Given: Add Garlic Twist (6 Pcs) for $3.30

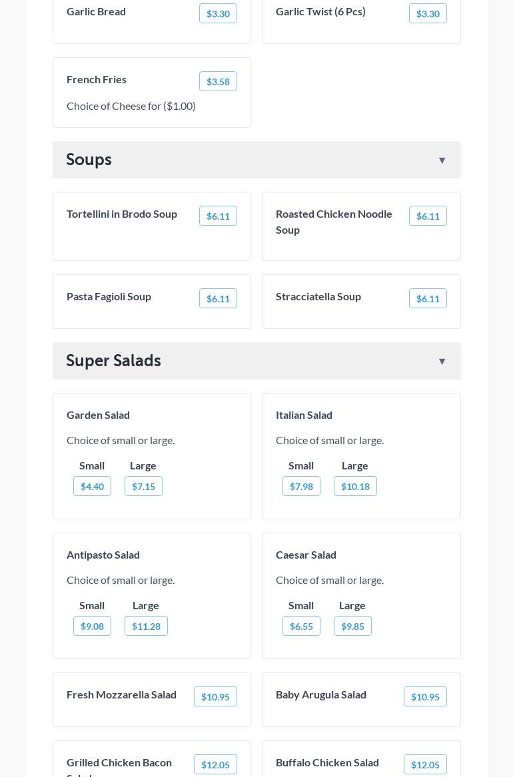Looking at the screenshot, I should 428,13.
